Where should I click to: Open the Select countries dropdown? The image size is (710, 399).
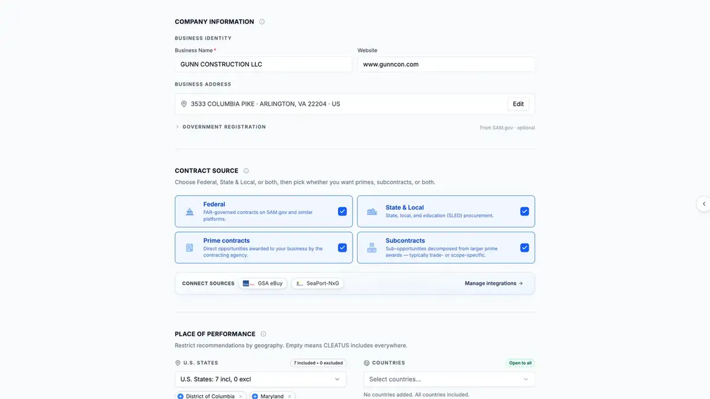[x=449, y=379]
